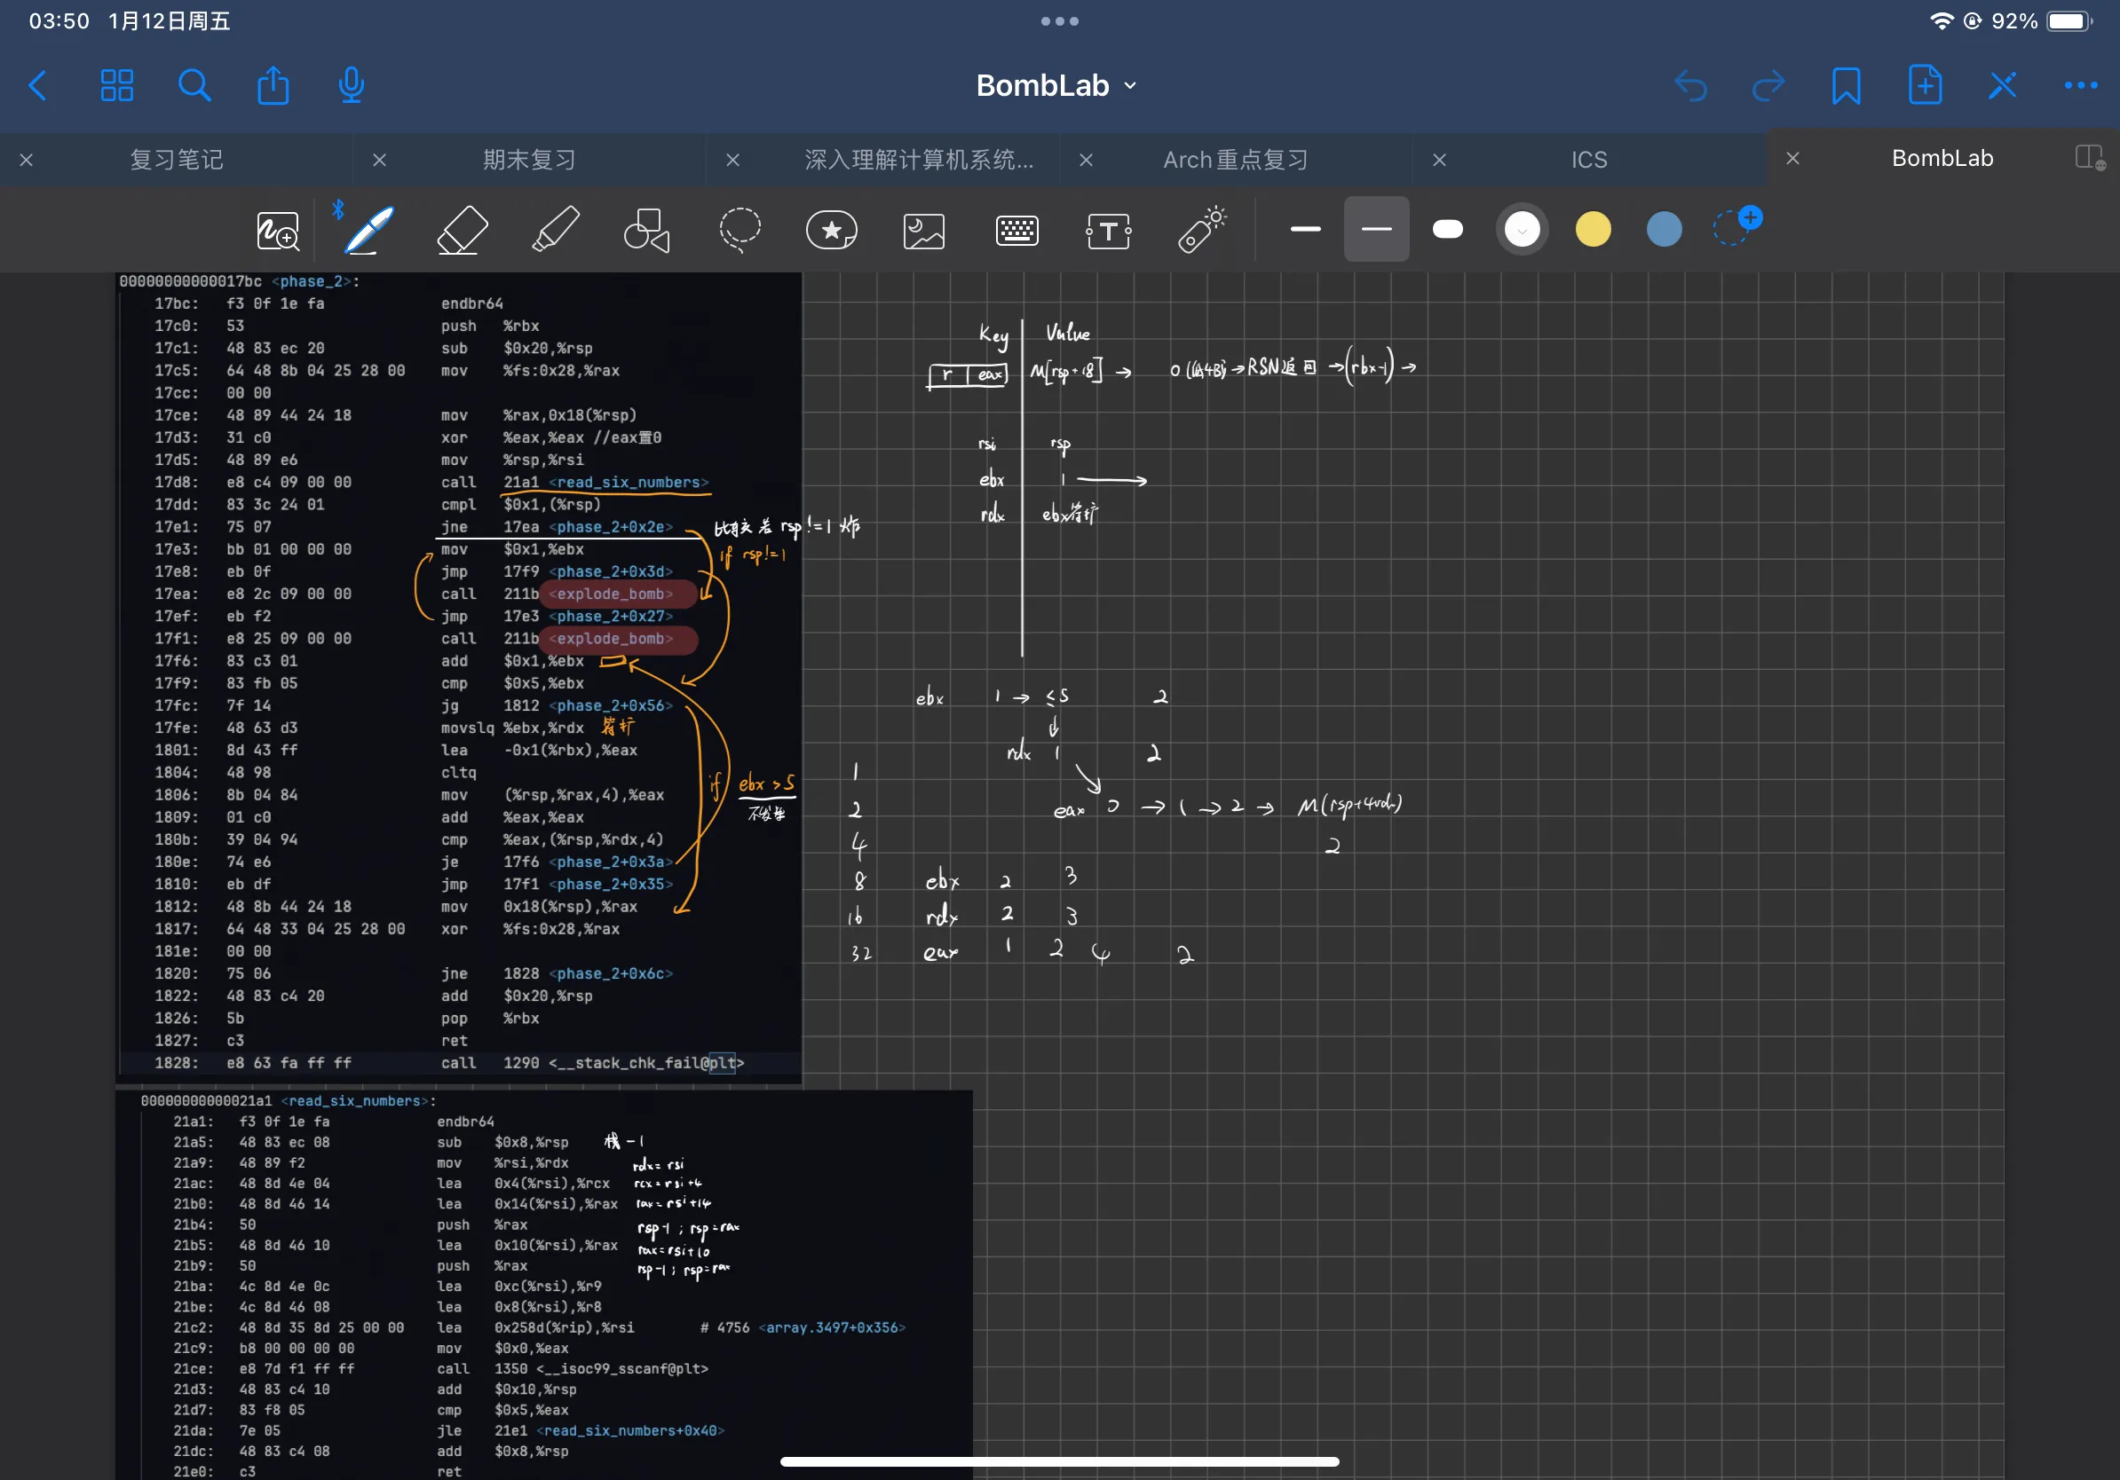Select the Eraser tool
The height and width of the screenshot is (1480, 2120).
tap(462, 230)
